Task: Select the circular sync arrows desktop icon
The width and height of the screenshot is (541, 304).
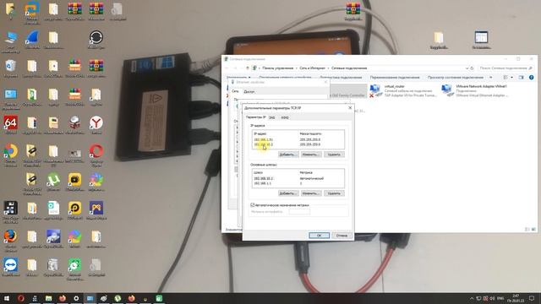Action: click(x=96, y=40)
